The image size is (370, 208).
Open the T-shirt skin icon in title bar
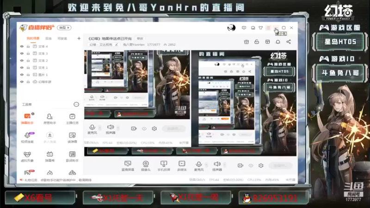261,28
